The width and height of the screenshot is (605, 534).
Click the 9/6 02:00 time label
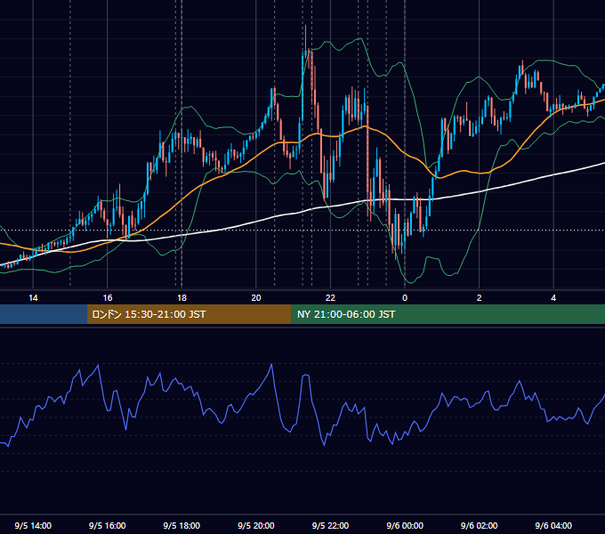479,525
